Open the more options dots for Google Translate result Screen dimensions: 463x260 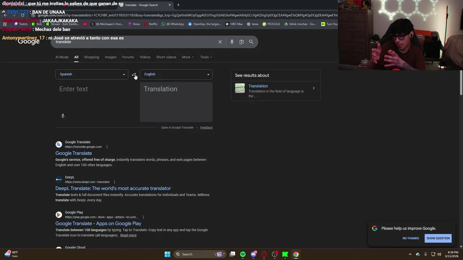pyautogui.click(x=107, y=147)
